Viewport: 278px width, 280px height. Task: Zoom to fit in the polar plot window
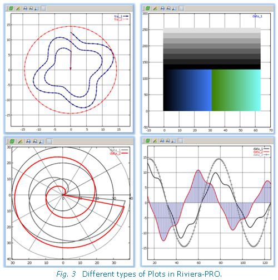pyautogui.click(x=42, y=141)
